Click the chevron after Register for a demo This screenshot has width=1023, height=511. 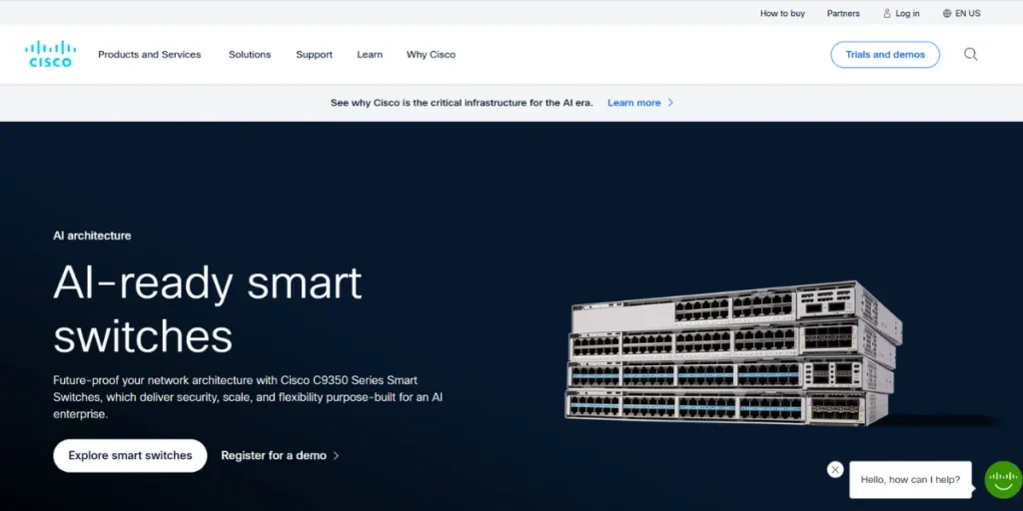(336, 455)
